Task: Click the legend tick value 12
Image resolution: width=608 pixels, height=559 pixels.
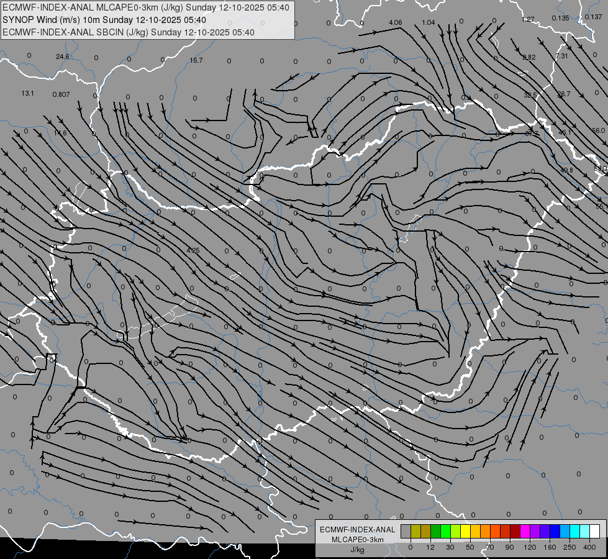Action: [x=430, y=547]
